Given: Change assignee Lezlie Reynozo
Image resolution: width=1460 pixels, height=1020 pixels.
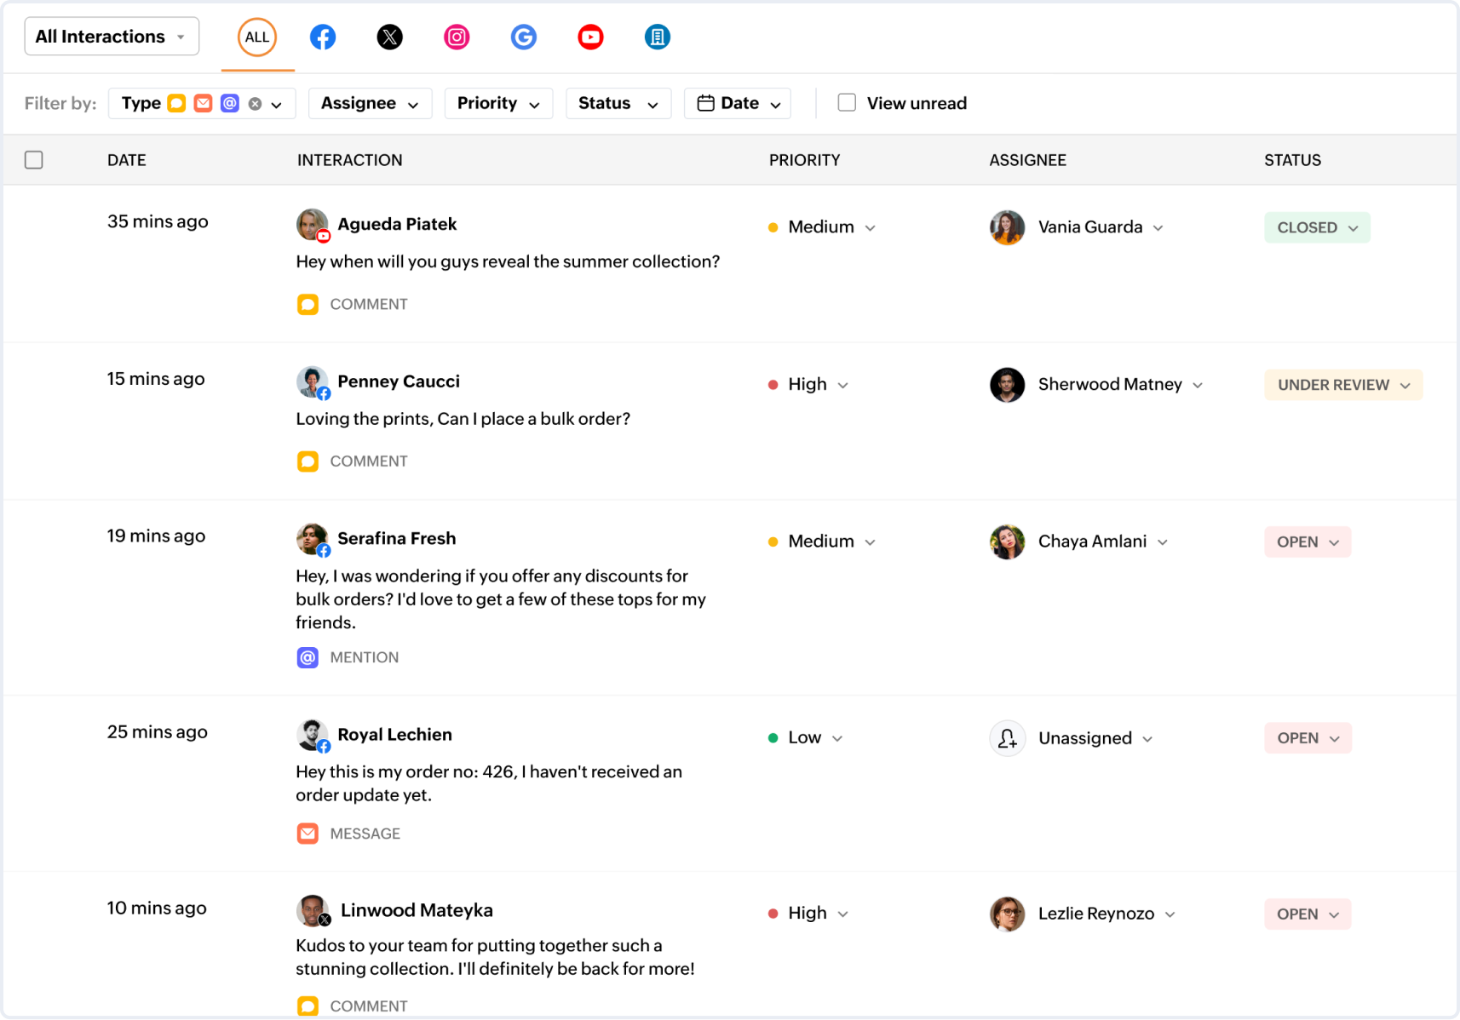Looking at the screenshot, I should coord(1107,914).
